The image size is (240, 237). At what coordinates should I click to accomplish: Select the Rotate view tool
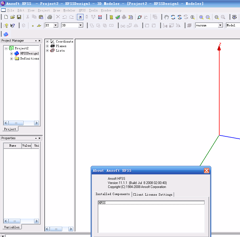173,17
